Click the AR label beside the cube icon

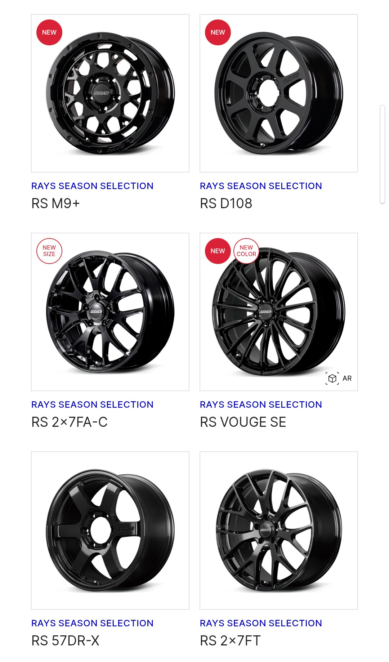coord(347,378)
